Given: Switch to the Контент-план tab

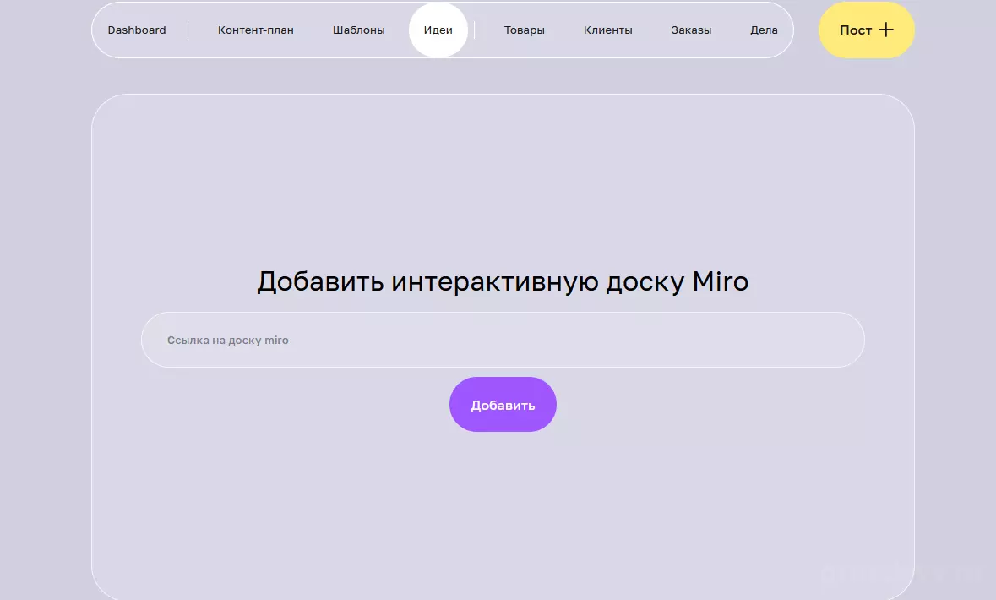Looking at the screenshot, I should (x=255, y=30).
